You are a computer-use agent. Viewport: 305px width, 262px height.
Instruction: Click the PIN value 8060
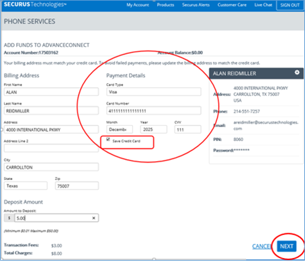[238, 139]
